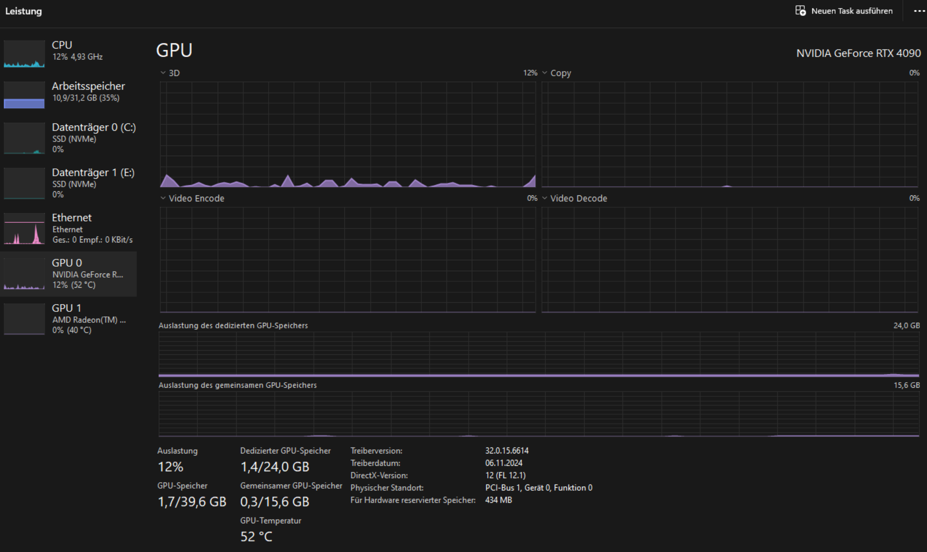Open Datenträger 1 (E:) graph thumbnail
Screen dimensions: 927x552
click(x=24, y=183)
